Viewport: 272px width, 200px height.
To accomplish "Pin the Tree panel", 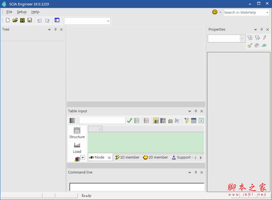I will tap(55, 30).
